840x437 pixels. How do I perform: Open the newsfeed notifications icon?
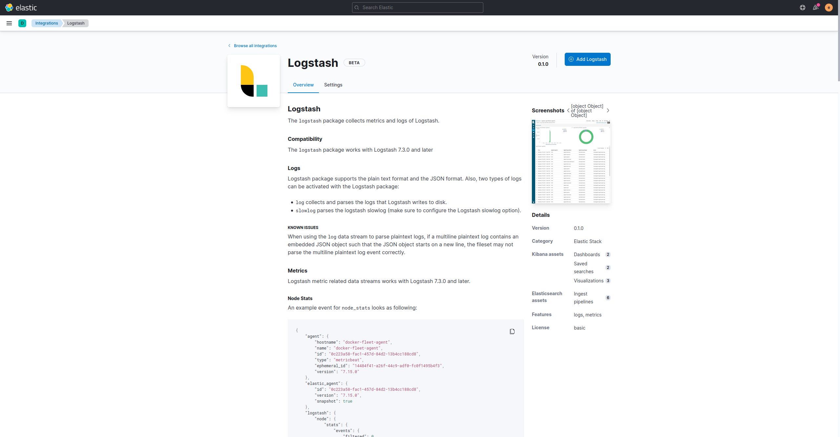tap(816, 8)
